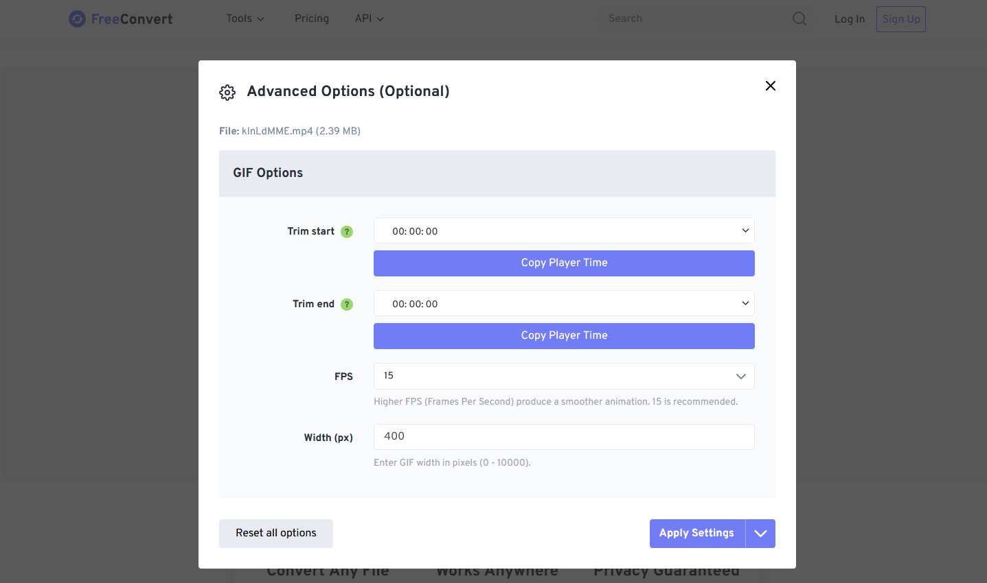The height and width of the screenshot is (583, 987).
Task: Copy Player Time for Trim end
Action: point(564,336)
